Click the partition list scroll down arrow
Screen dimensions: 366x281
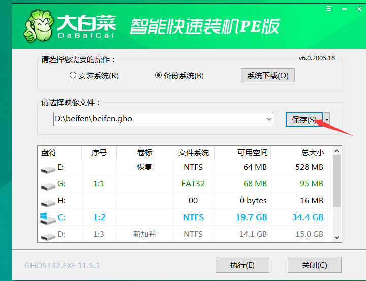click(337, 238)
